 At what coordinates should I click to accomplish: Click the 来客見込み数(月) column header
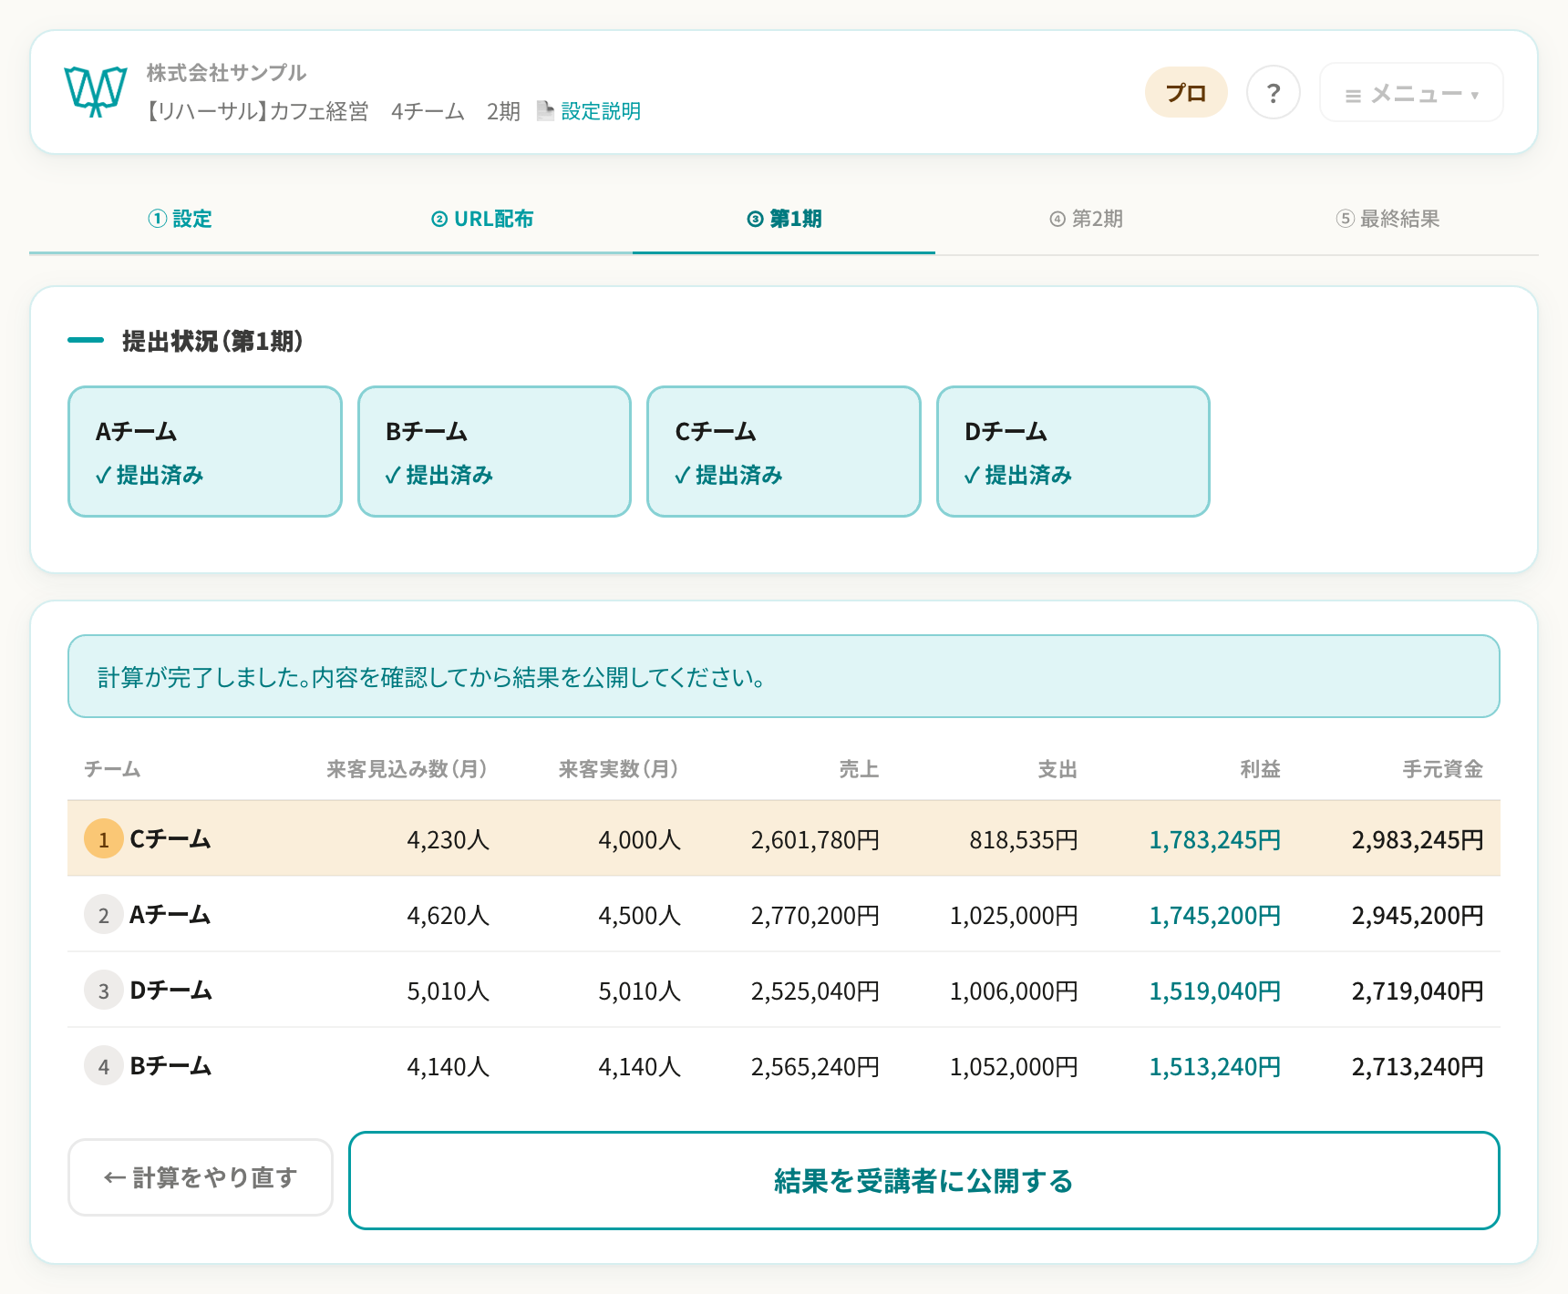click(x=407, y=769)
